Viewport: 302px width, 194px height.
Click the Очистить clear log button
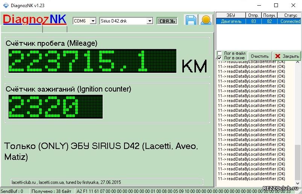click(x=260, y=56)
